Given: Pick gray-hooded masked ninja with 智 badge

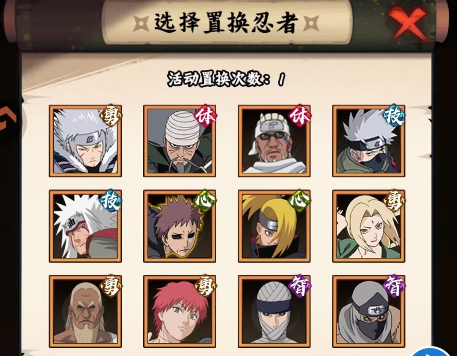Looking at the screenshot, I should (x=369, y=311).
